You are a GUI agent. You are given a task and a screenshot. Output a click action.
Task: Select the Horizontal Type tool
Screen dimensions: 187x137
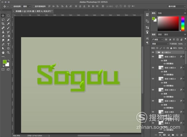pyautogui.click(x=8, y=44)
